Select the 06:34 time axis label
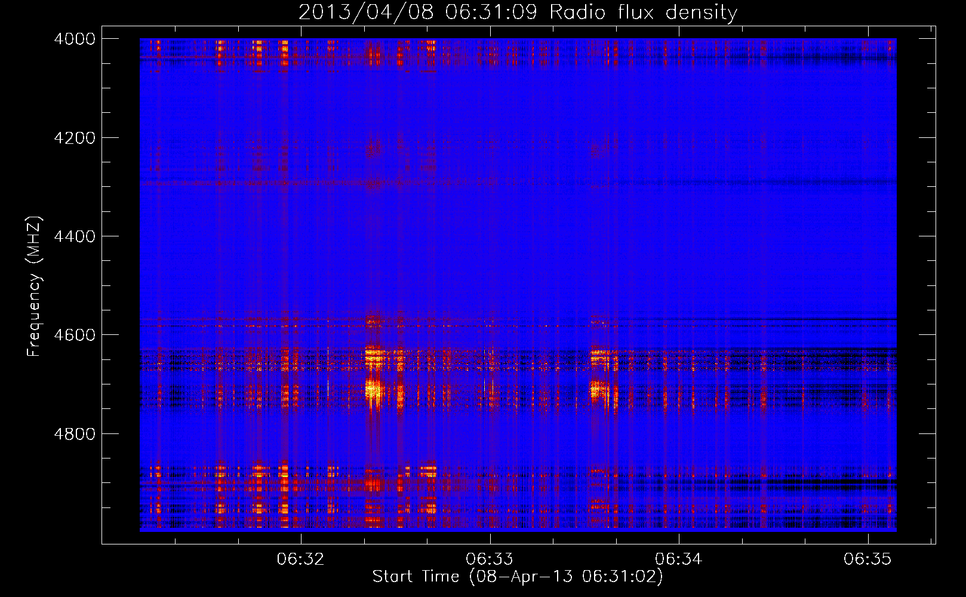The width and height of the screenshot is (966, 597). coord(678,559)
